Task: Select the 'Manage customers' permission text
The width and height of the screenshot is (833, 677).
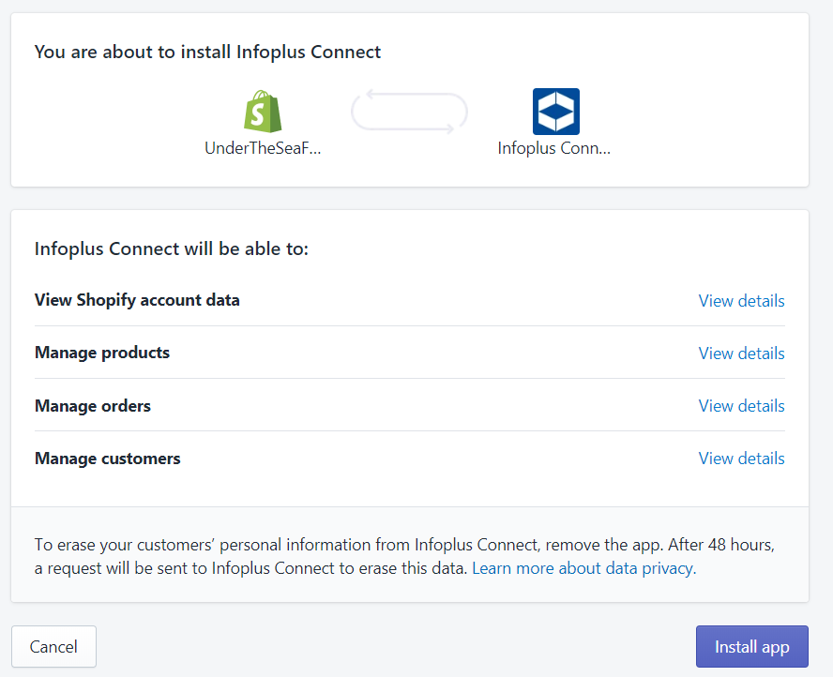Action: click(x=107, y=459)
